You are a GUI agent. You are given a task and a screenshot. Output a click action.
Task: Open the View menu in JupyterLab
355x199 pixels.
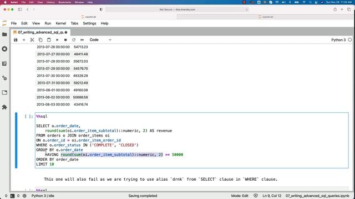click(x=36, y=23)
